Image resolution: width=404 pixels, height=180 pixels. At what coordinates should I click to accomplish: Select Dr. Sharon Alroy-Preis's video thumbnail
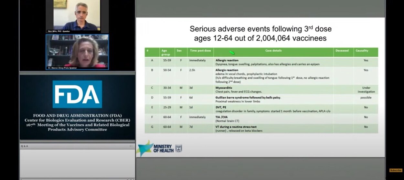(x=77, y=52)
